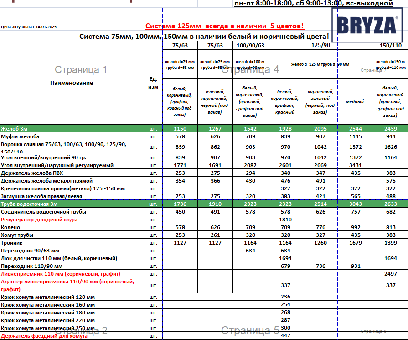Select the 'Тройник' row label
The image size is (408, 340).
(x=12, y=243)
